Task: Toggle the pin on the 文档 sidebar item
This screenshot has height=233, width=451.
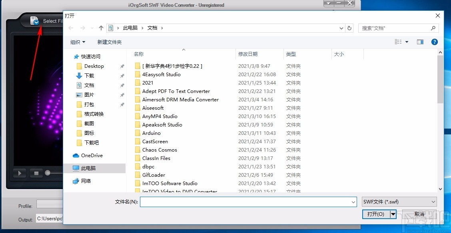Action: pos(122,85)
